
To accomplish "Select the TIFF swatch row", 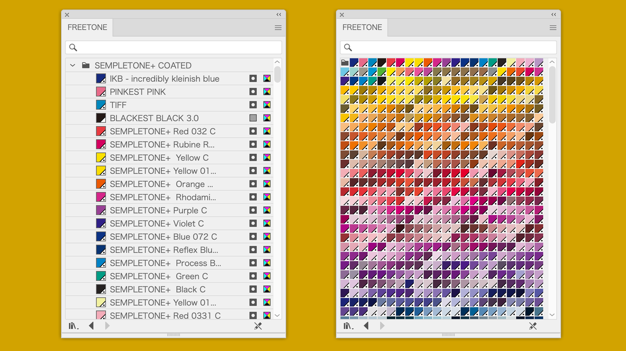I will point(169,105).
